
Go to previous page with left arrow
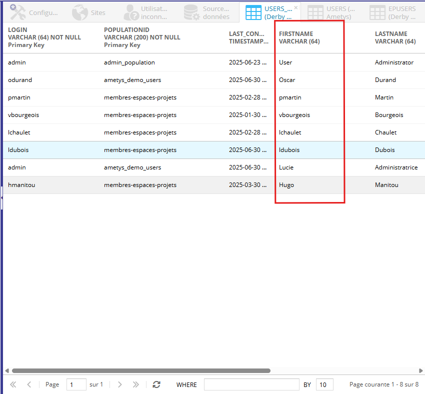(x=29, y=384)
